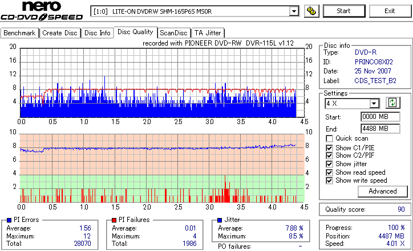This screenshot has height=251, width=413.
Task: Click the PRINCO8X02 disc ID value
Action: [x=374, y=62]
